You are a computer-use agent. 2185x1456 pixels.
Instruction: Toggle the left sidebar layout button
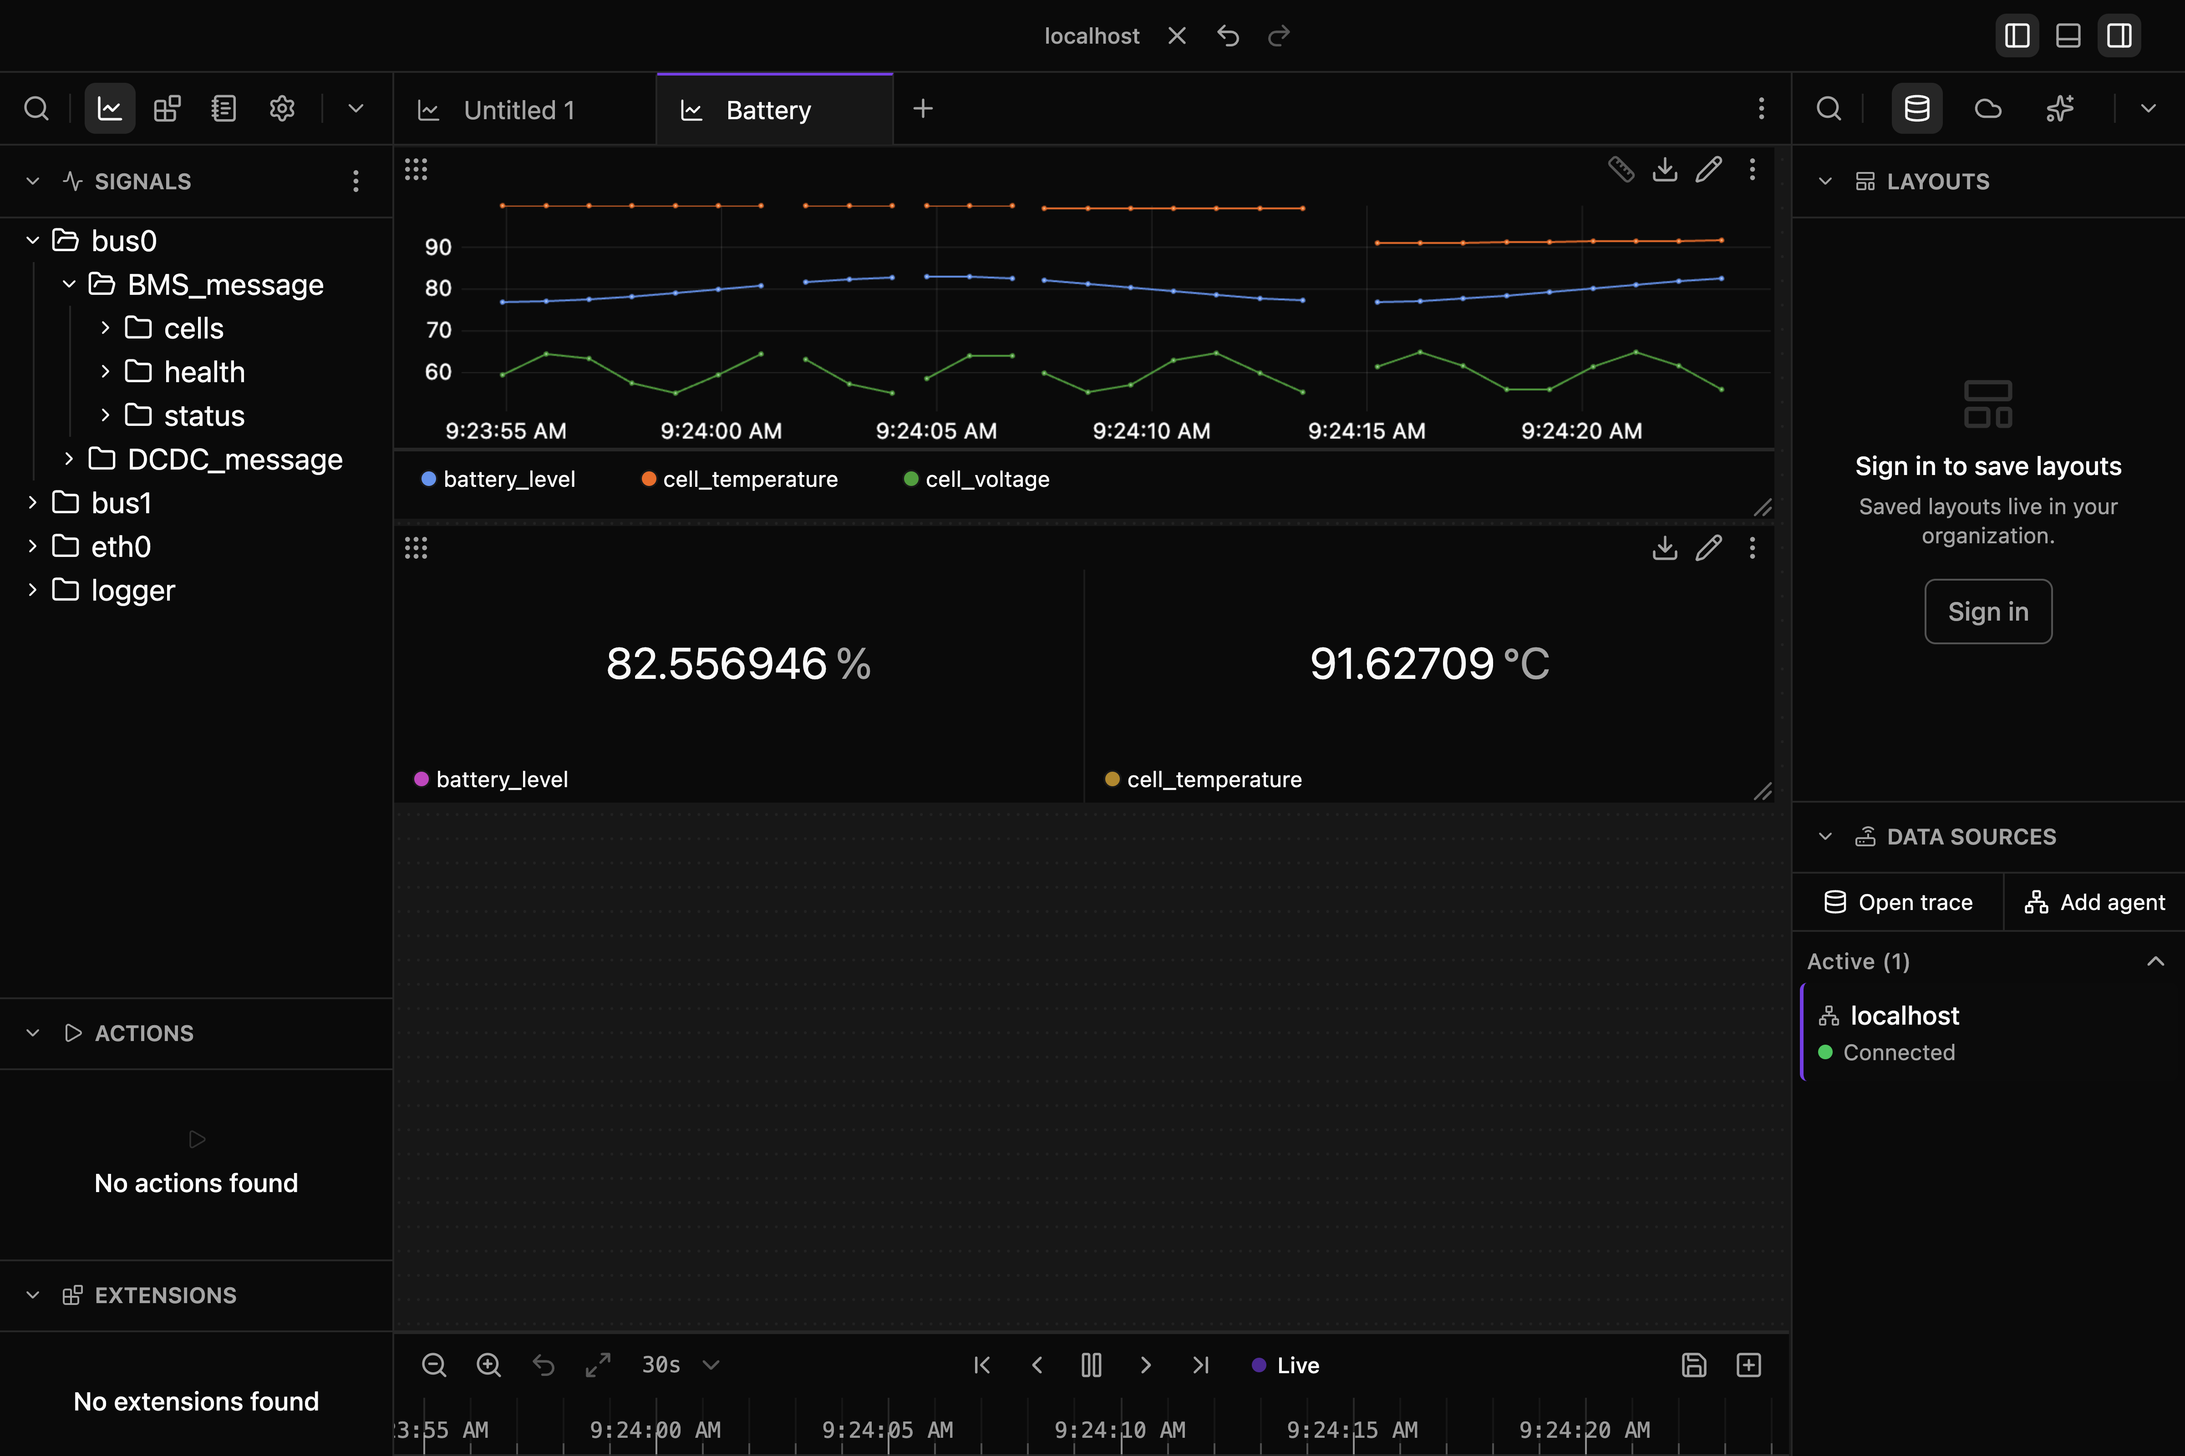tap(2017, 36)
